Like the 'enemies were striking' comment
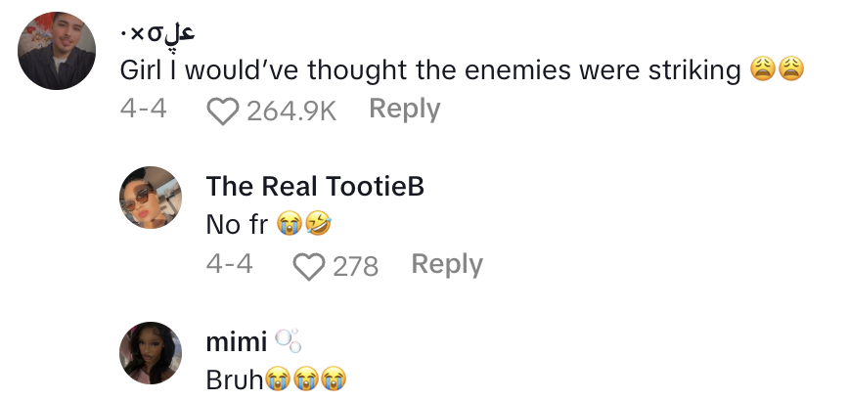This screenshot has height=401, width=849. click(x=224, y=111)
